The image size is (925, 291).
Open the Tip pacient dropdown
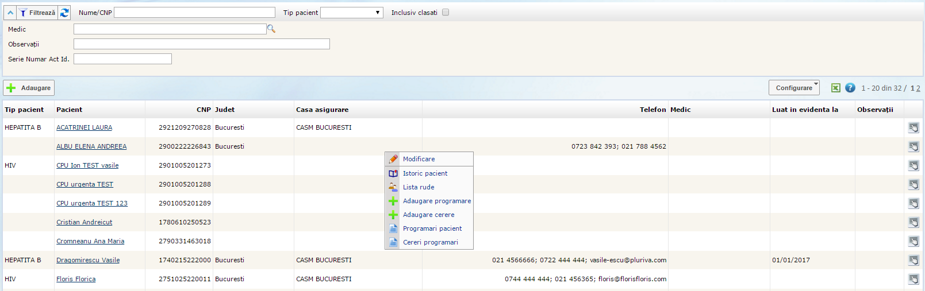coord(351,13)
